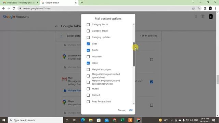Open the Google Account avatar
Image resolution: width=219 pixels, height=123 pixels.
[x=211, y=17]
